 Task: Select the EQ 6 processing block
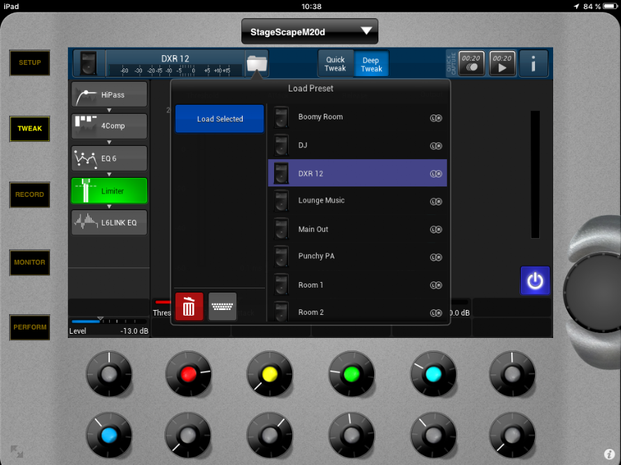[x=109, y=158]
